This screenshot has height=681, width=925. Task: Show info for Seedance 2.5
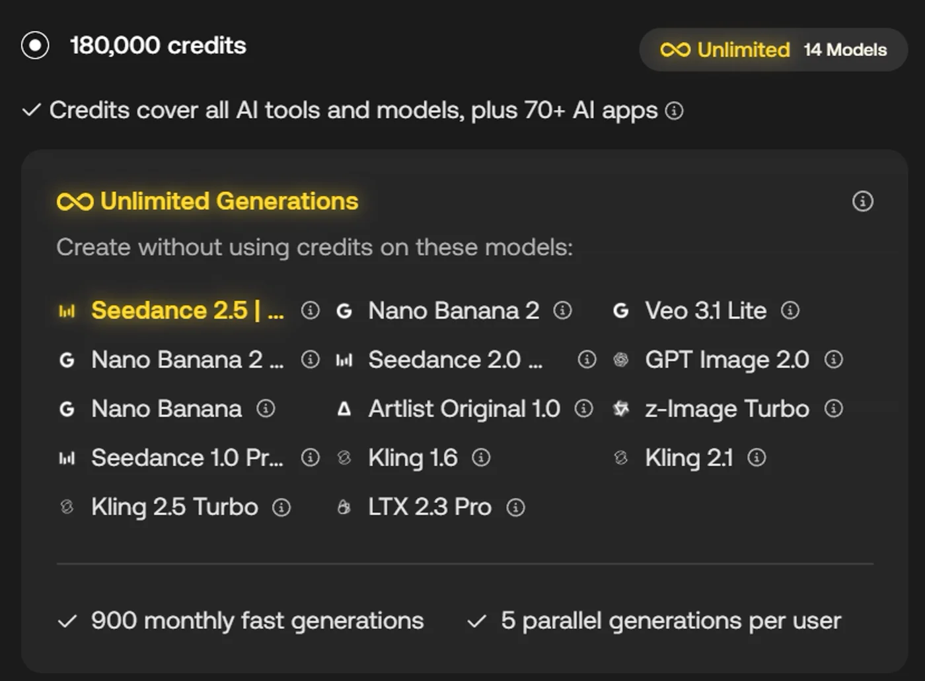(310, 310)
